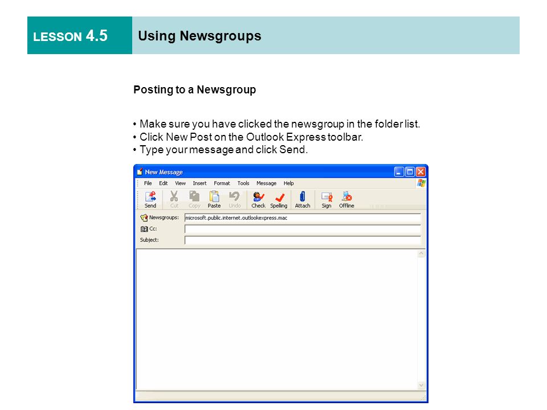This screenshot has width=547, height=410.
Task: Click inside the Newsgroups address field
Action: [303, 218]
